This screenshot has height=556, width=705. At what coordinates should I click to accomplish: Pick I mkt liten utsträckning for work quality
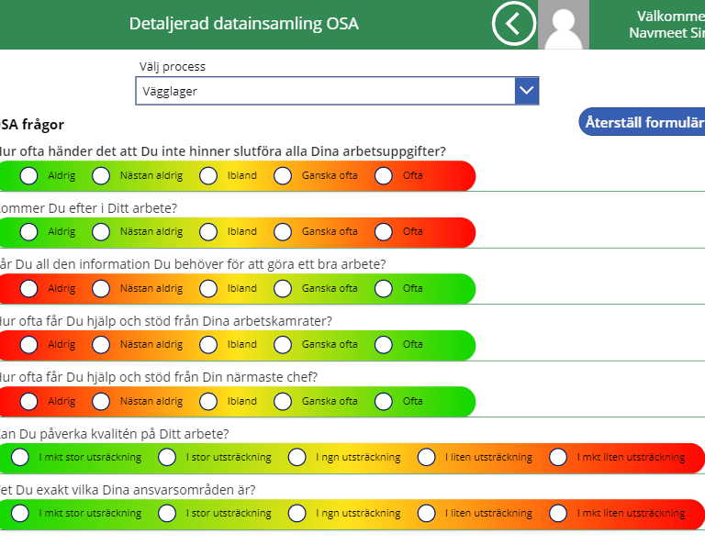[558, 457]
